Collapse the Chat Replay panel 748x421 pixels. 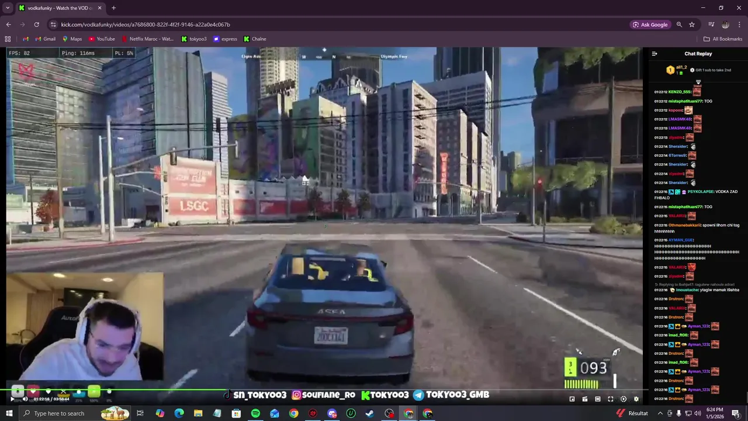(654, 54)
